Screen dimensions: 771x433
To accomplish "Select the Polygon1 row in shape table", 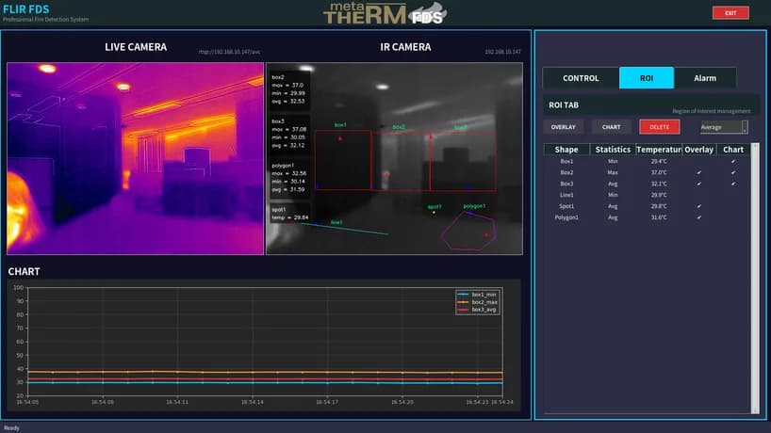I will point(648,217).
